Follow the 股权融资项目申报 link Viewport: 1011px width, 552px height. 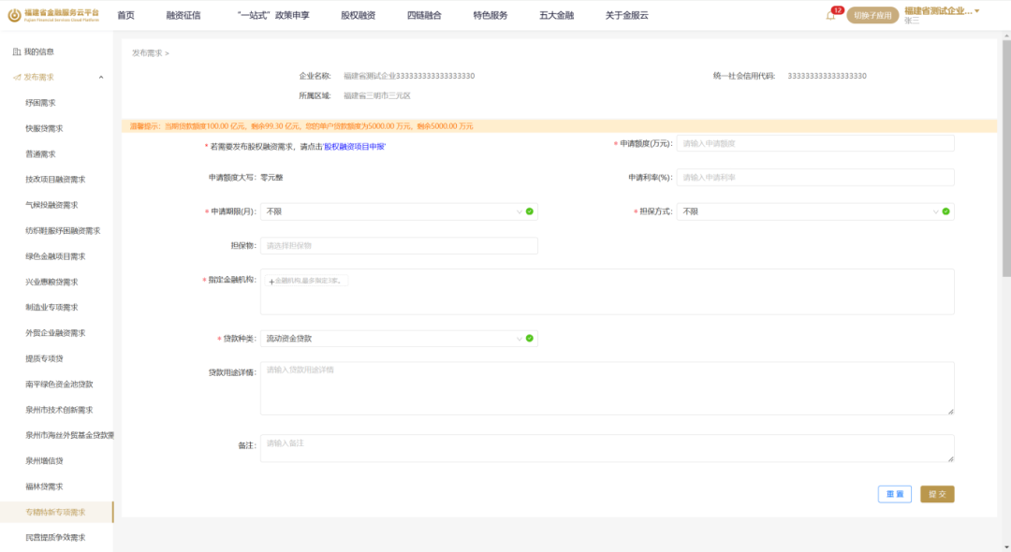[x=355, y=147]
